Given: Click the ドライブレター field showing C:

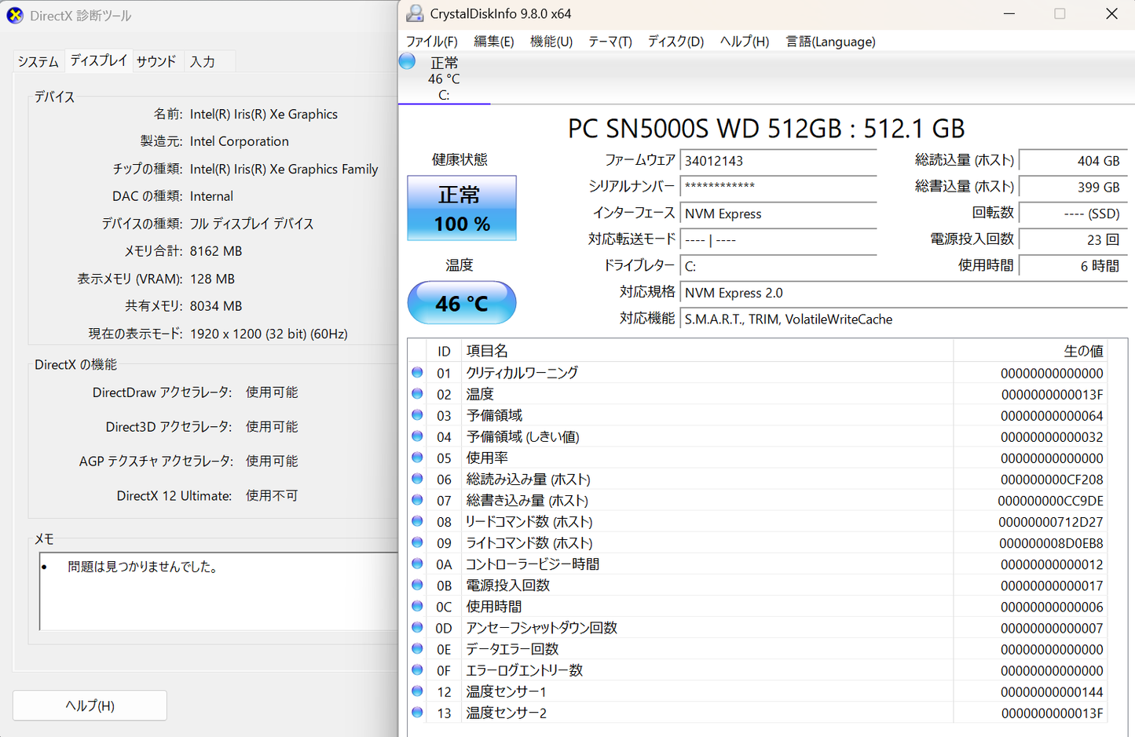Looking at the screenshot, I should pyautogui.click(x=778, y=266).
